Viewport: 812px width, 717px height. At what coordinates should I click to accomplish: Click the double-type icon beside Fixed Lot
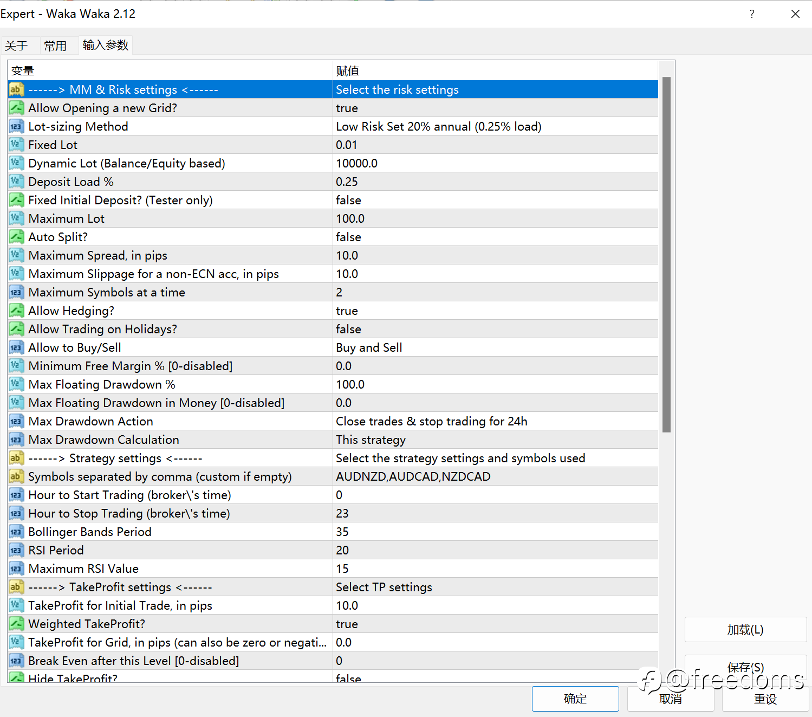pos(16,145)
